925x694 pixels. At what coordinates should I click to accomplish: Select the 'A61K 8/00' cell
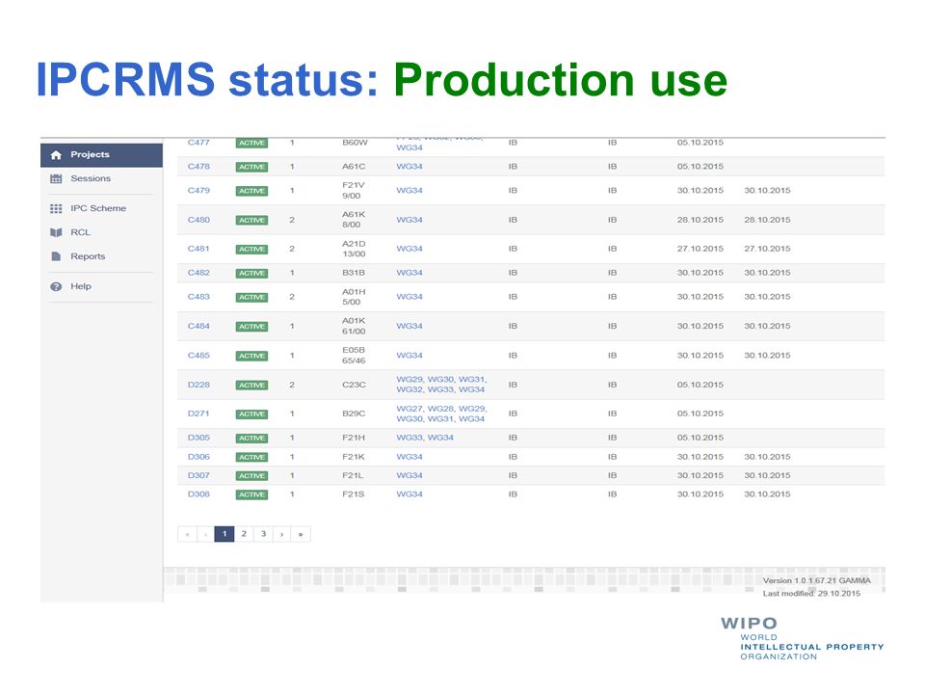pos(354,220)
